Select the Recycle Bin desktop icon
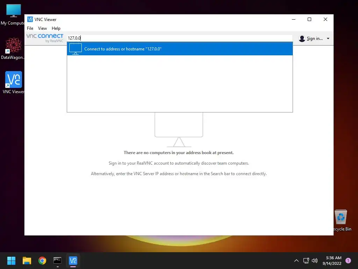Image resolution: width=358 pixels, height=269 pixels. point(342,221)
